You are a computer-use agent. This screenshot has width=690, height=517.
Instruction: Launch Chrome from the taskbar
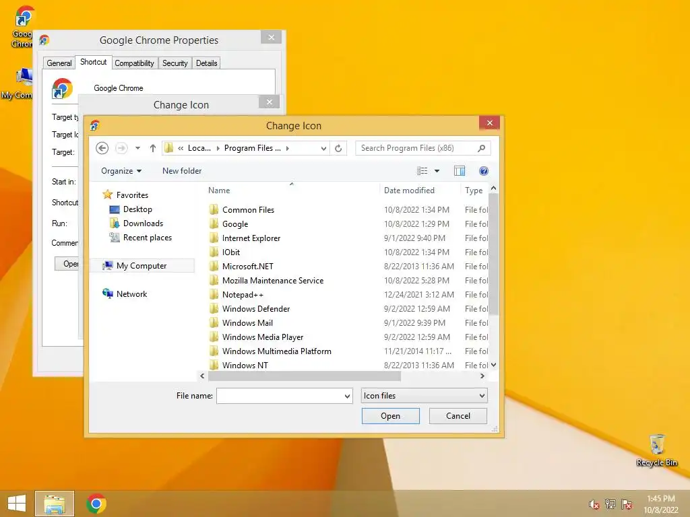(x=96, y=504)
